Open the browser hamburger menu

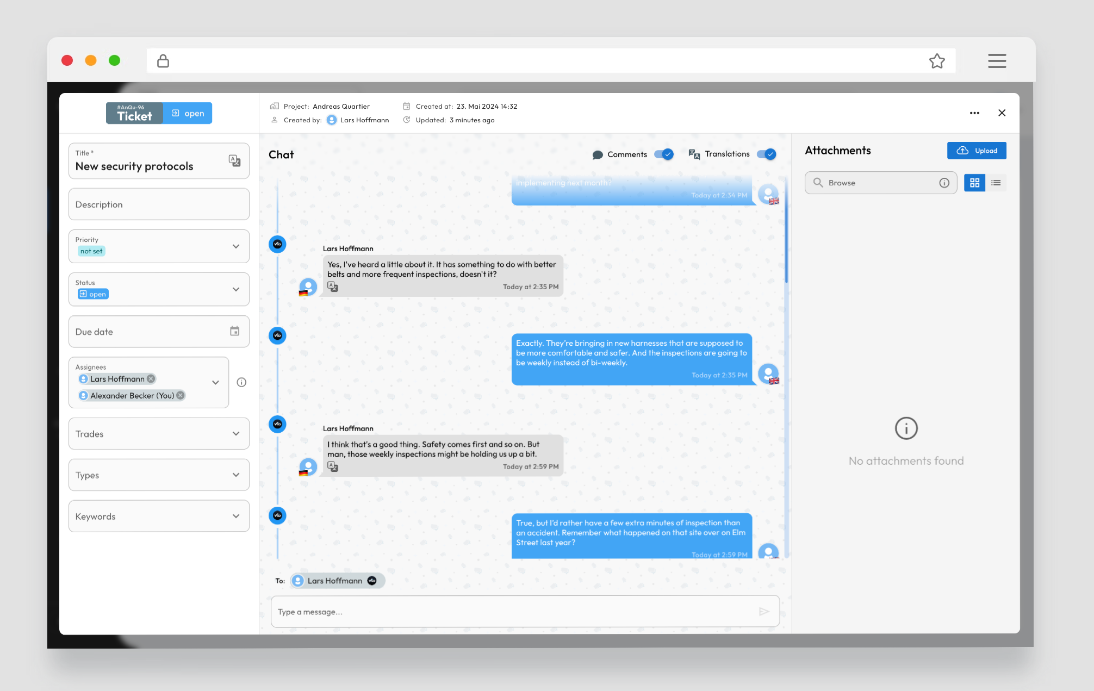click(x=997, y=61)
